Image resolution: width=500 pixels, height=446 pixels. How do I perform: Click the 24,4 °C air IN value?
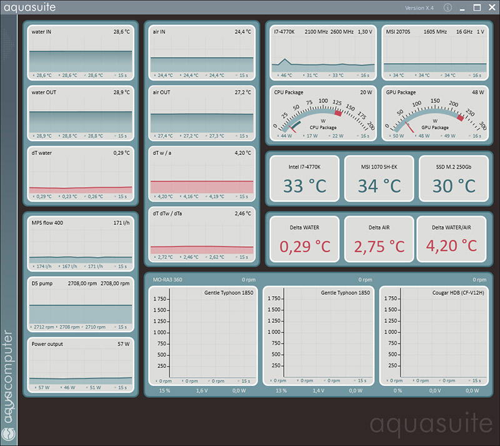click(x=242, y=32)
